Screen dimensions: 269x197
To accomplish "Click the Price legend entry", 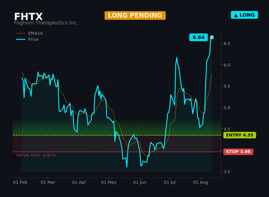I will 27,39.
